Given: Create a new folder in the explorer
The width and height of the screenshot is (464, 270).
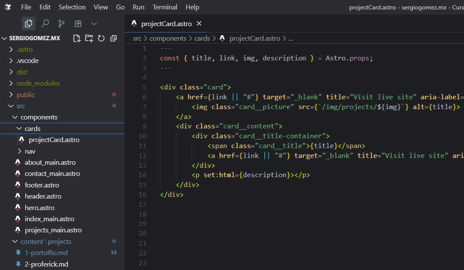Looking at the screenshot, I should click(89, 38).
